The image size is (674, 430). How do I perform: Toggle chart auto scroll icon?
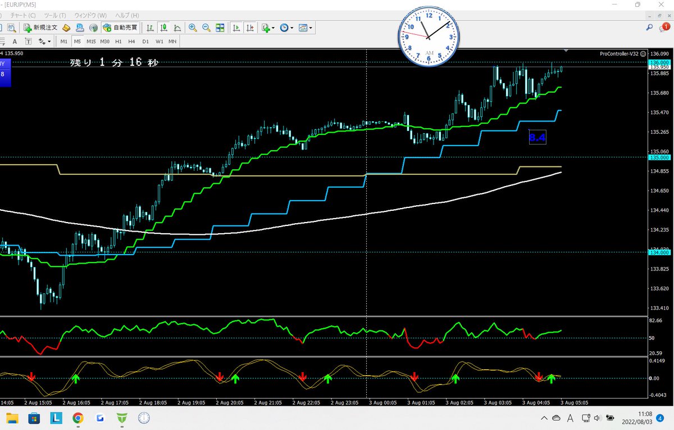click(236, 27)
